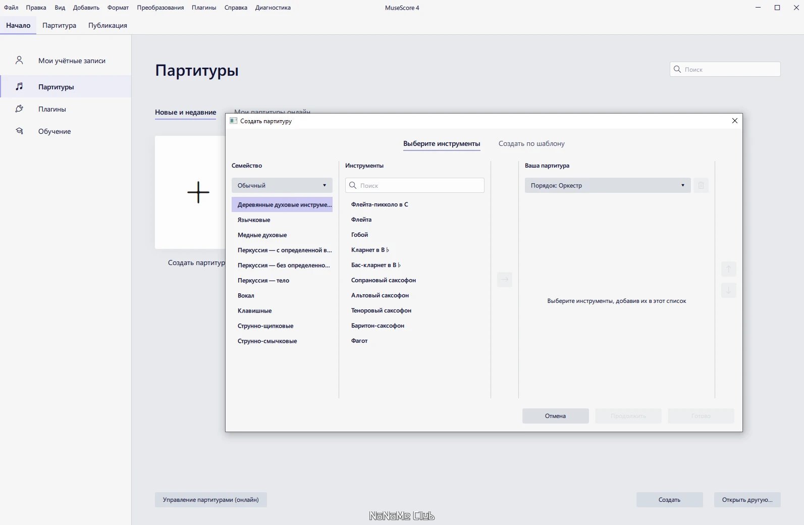The width and height of the screenshot is (804, 525).
Task: Switch to Создать по шаблону tab
Action: coord(531,143)
